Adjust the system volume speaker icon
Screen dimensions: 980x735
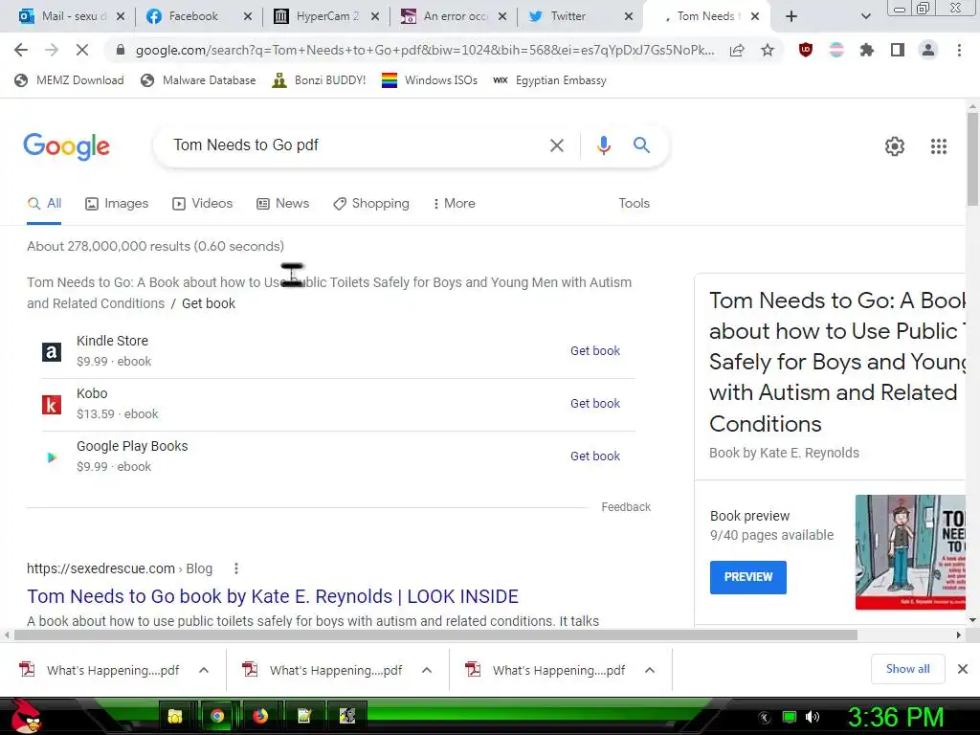tap(813, 717)
